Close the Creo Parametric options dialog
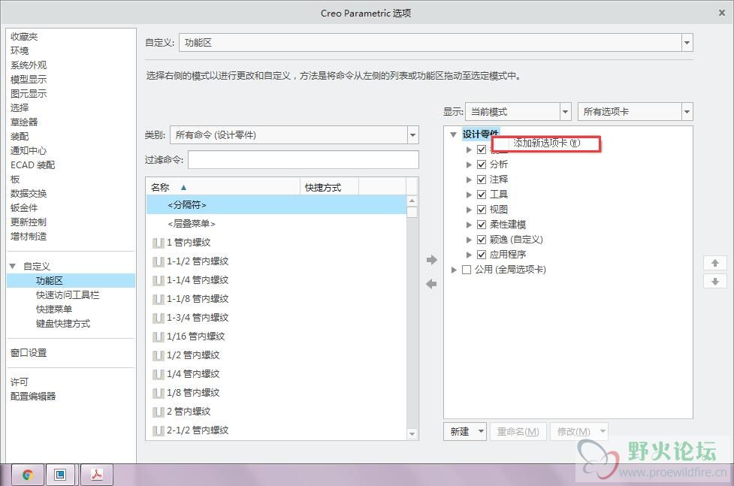Viewport: 734px width, 486px height. [x=721, y=13]
